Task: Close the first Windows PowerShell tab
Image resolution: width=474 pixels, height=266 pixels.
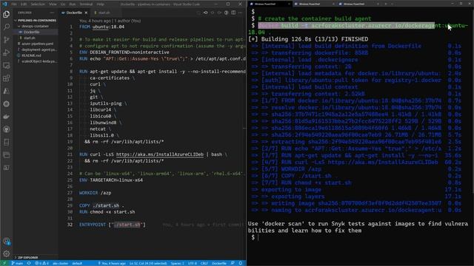Action: coord(289,4)
